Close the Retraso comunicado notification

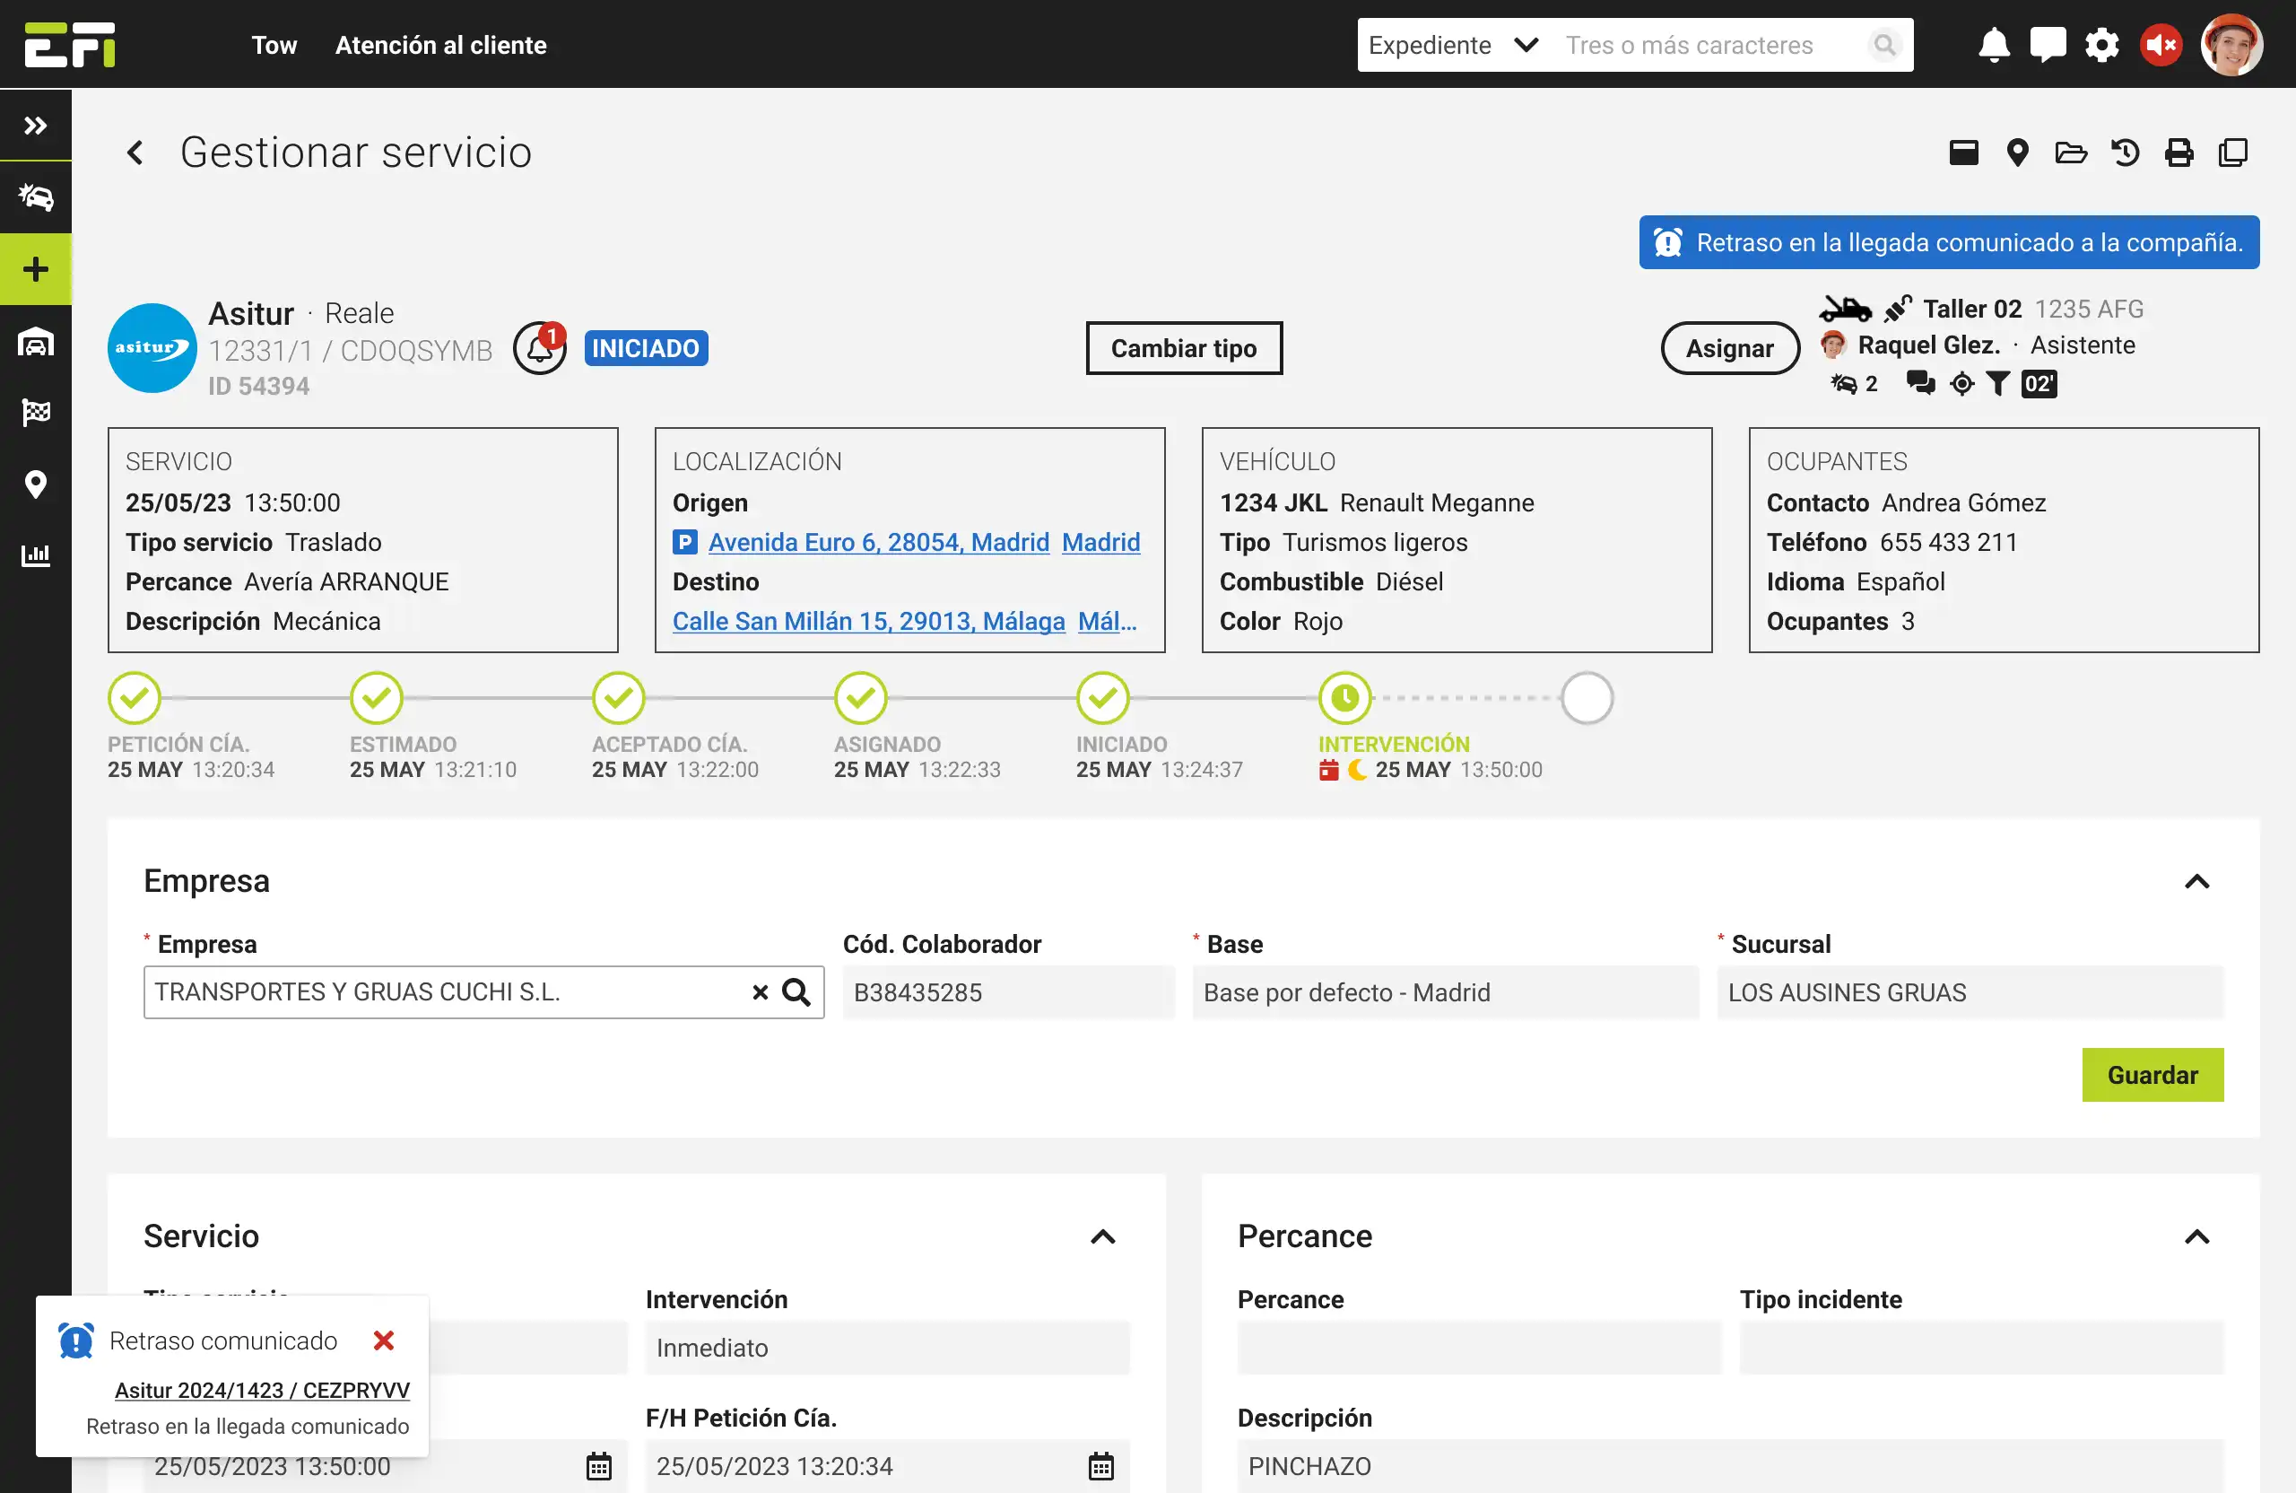tap(384, 1340)
